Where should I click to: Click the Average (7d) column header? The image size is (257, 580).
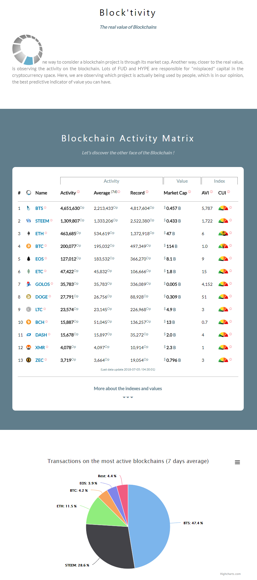coord(105,193)
